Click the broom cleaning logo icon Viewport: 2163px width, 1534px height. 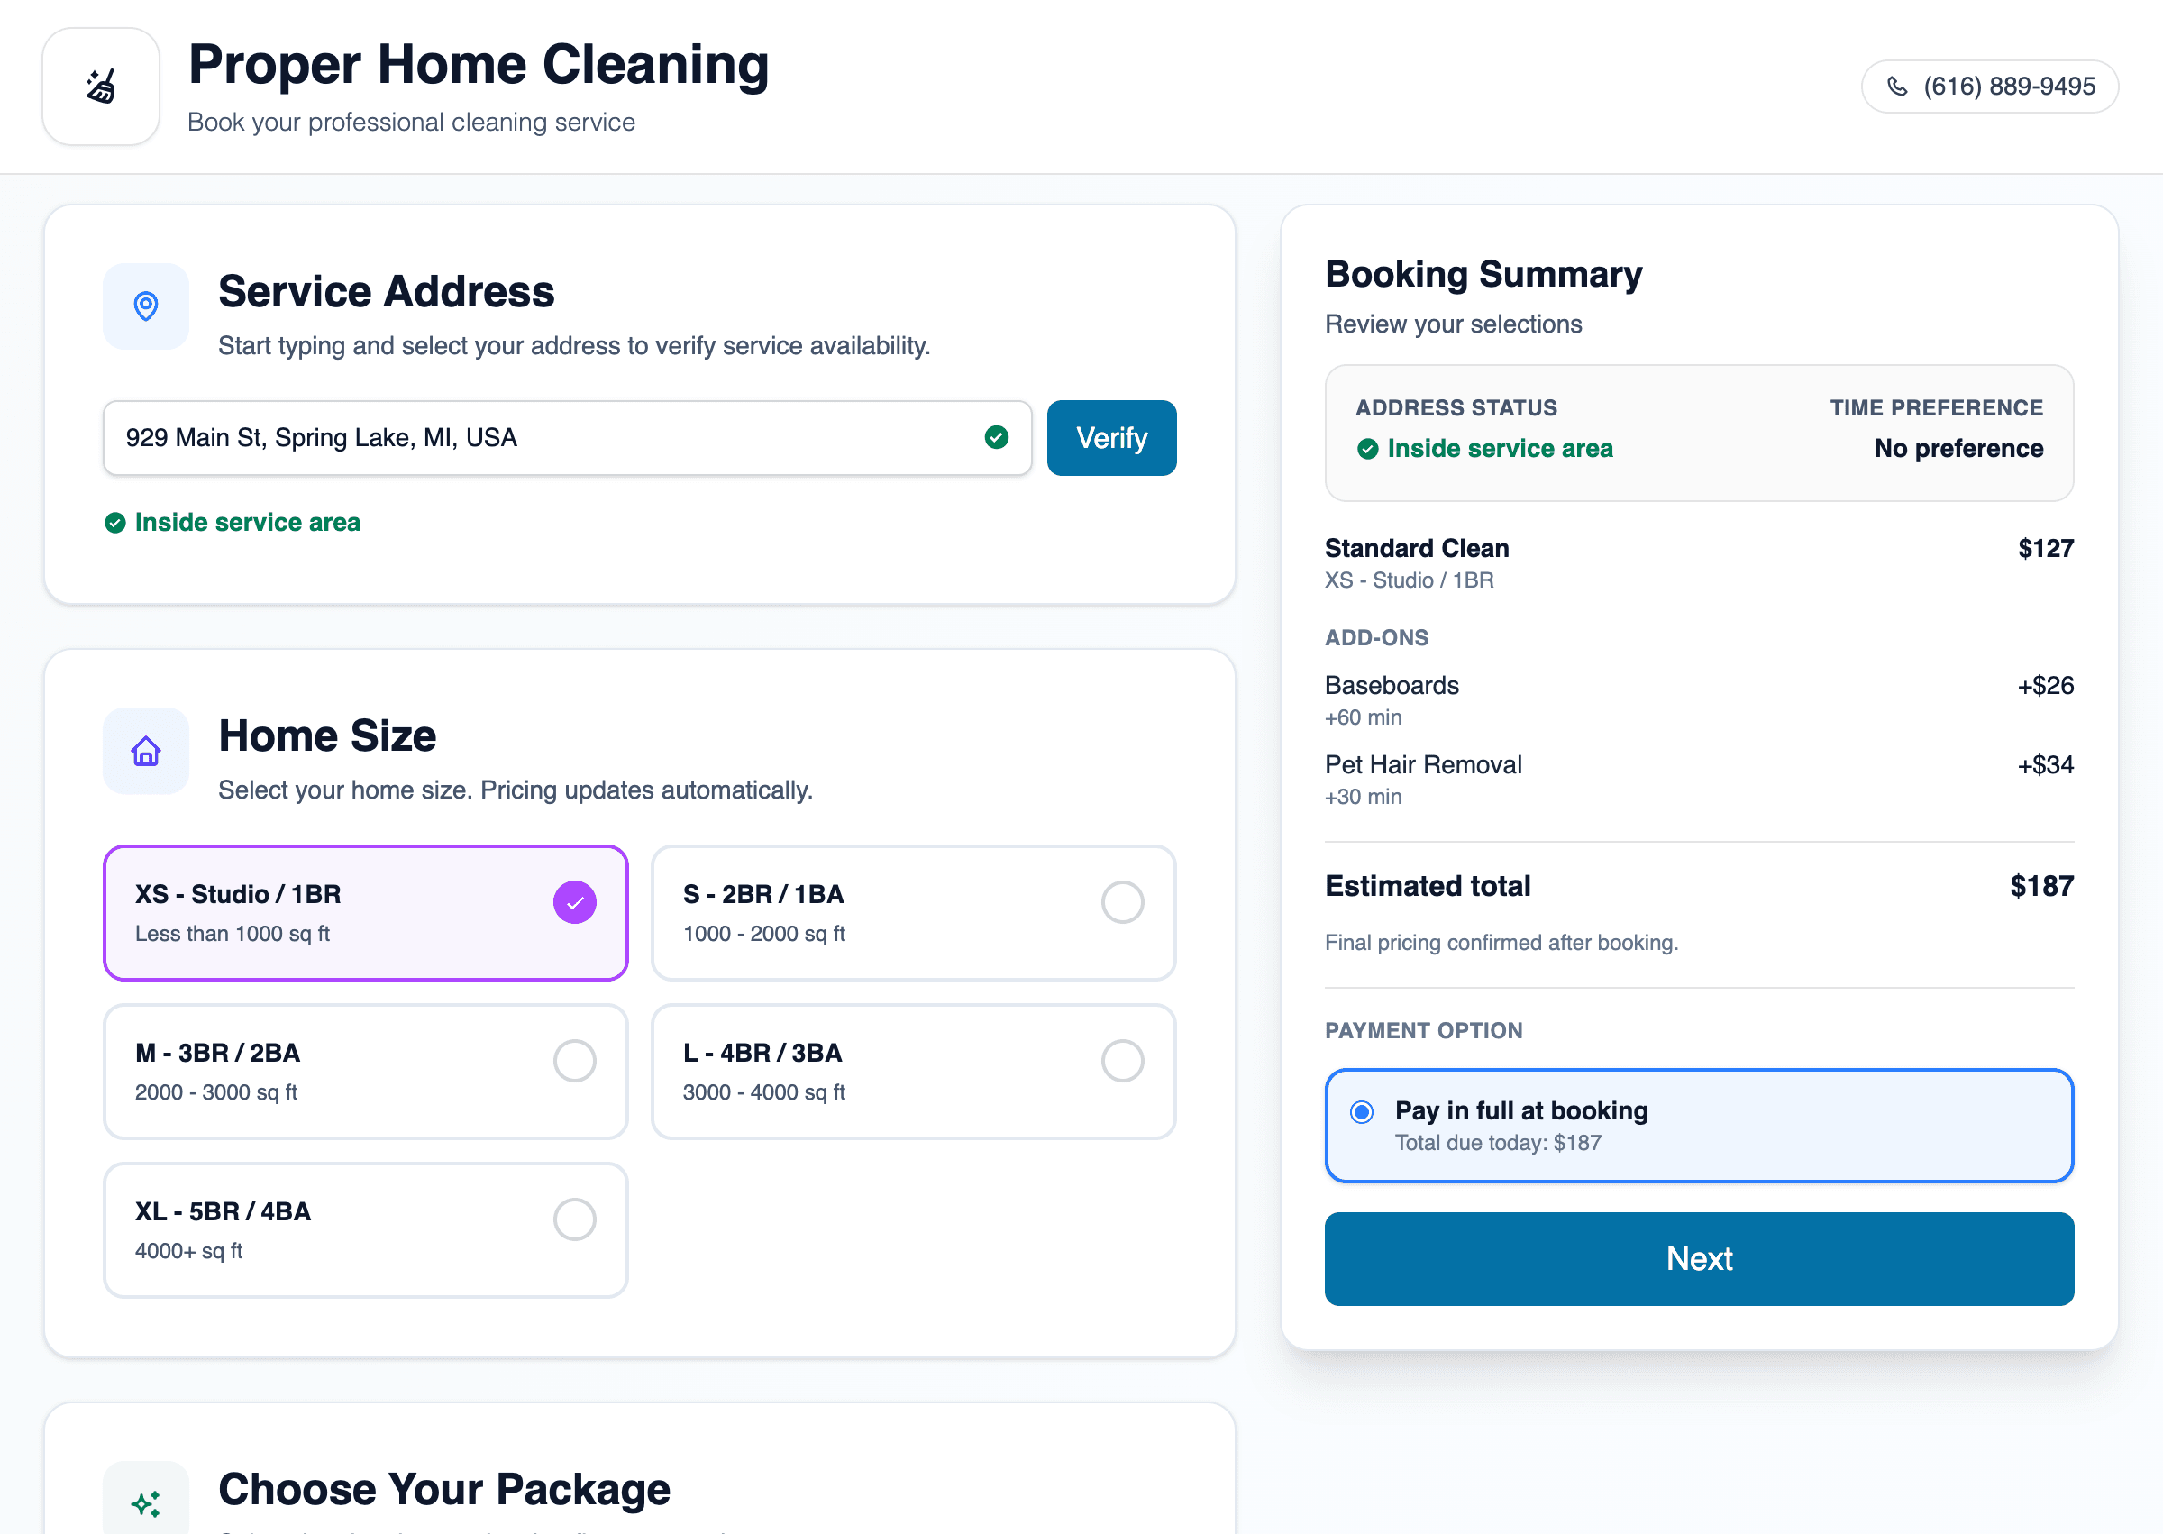click(x=100, y=86)
